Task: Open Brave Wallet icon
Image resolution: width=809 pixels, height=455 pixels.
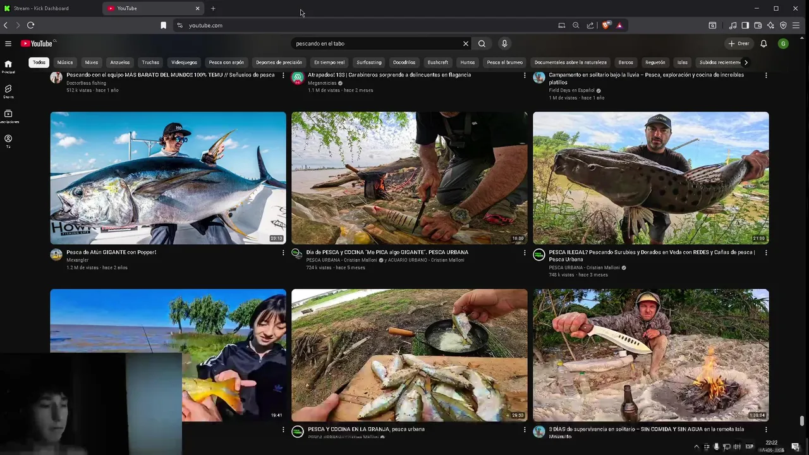Action: 758,25
